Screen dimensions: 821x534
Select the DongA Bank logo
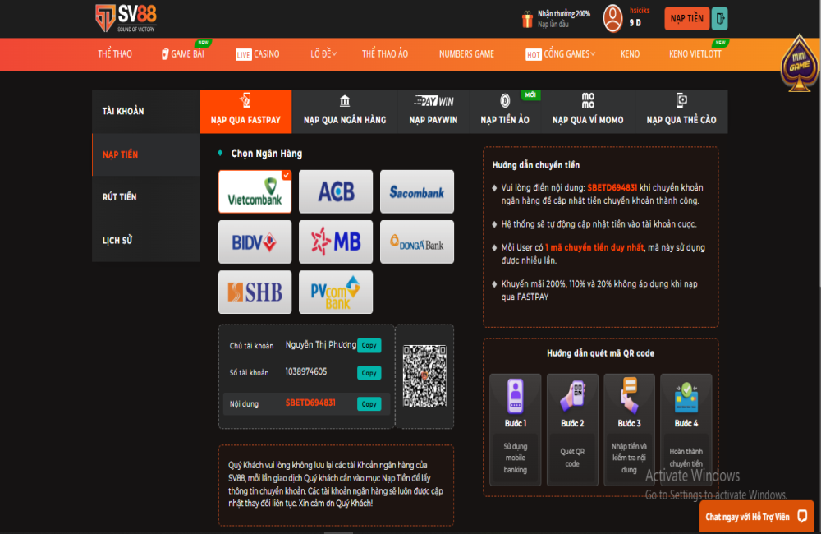(x=417, y=242)
